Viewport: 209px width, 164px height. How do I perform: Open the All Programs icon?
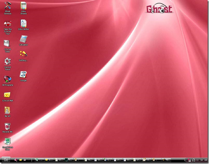pyautogui.click(x=7, y=81)
